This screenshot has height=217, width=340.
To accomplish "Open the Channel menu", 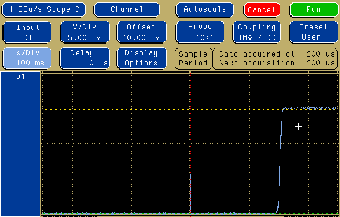I will 127,9.
